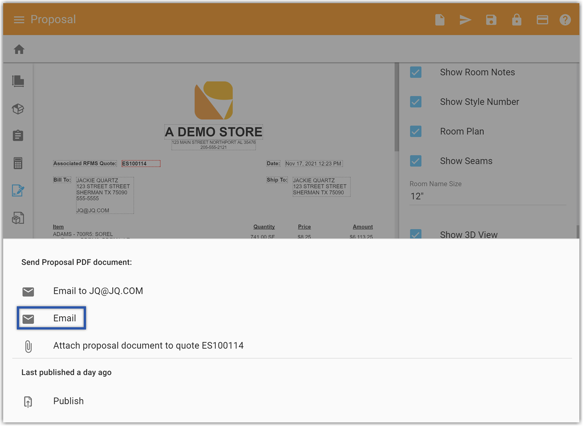Toggle Show 3D View checkbox
Viewport: 583px width, 426px height.
click(416, 234)
